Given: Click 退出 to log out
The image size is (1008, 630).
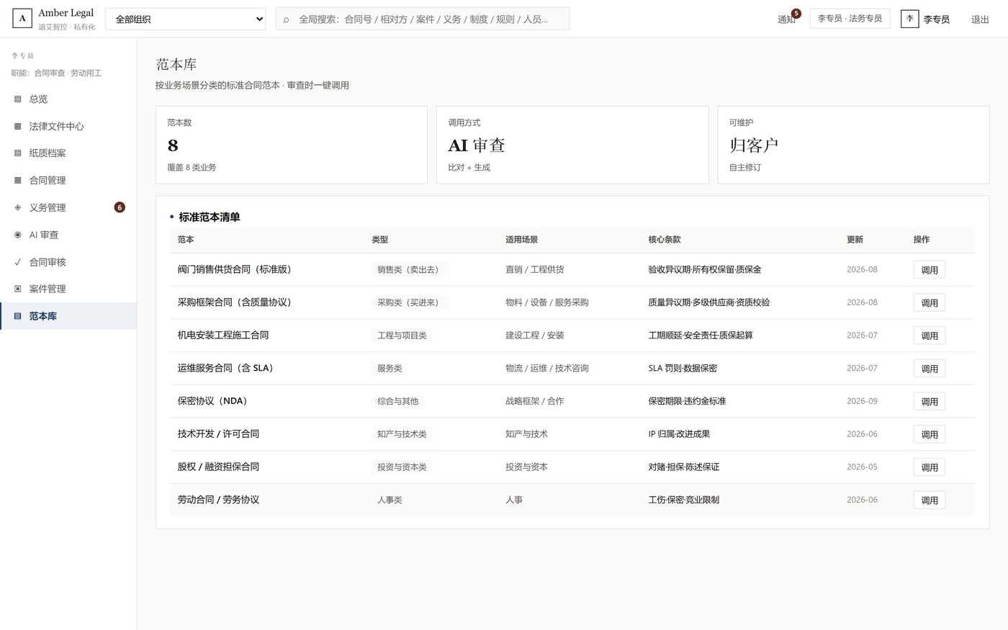Looking at the screenshot, I should click(980, 19).
